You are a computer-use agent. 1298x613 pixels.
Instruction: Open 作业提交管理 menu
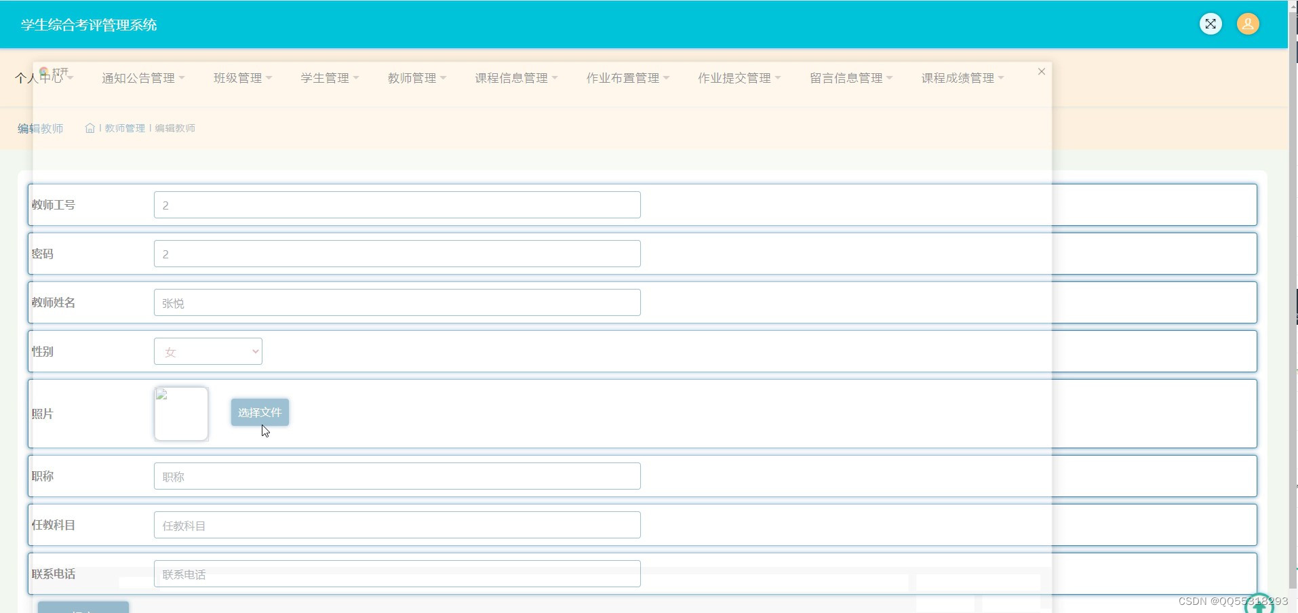point(739,78)
